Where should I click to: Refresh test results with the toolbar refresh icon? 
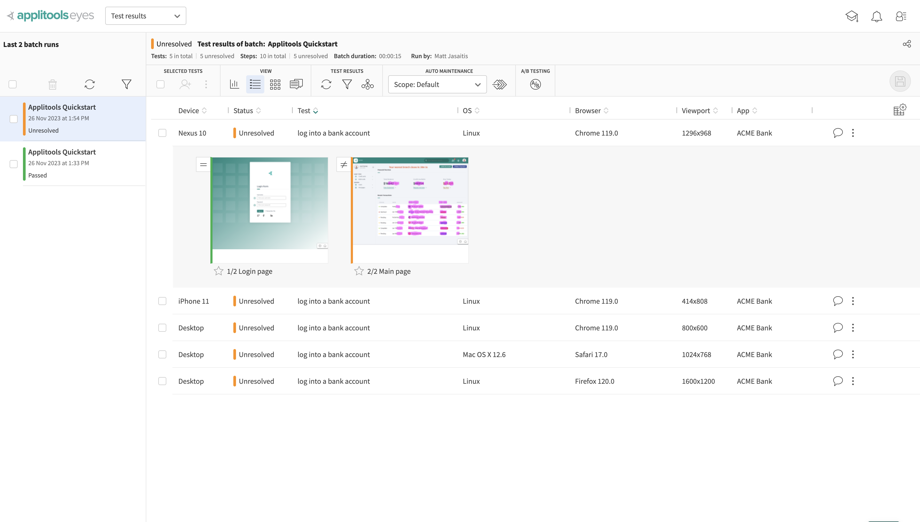coord(326,85)
